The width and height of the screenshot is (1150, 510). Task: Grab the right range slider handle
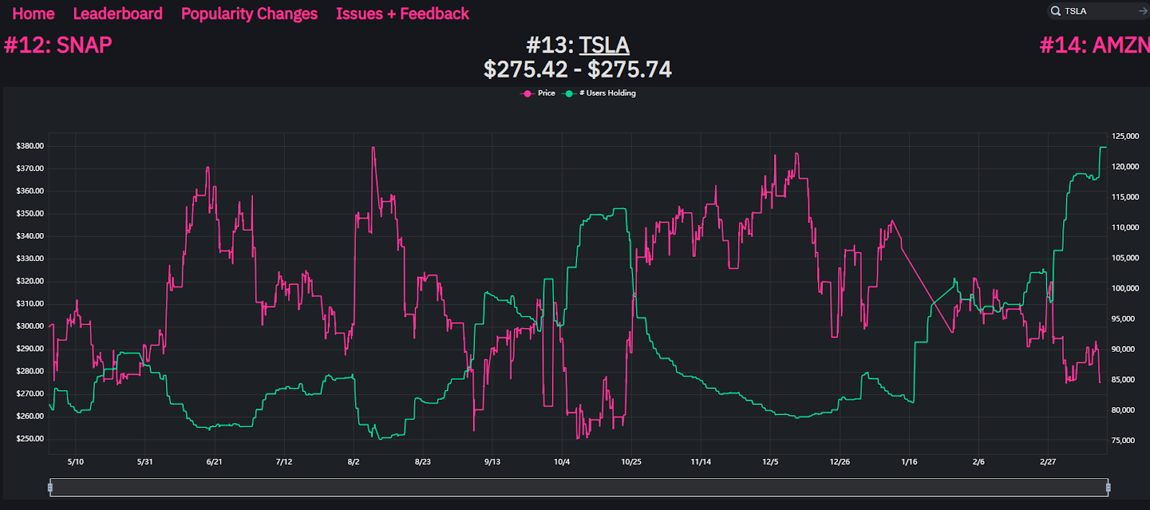(x=1108, y=488)
